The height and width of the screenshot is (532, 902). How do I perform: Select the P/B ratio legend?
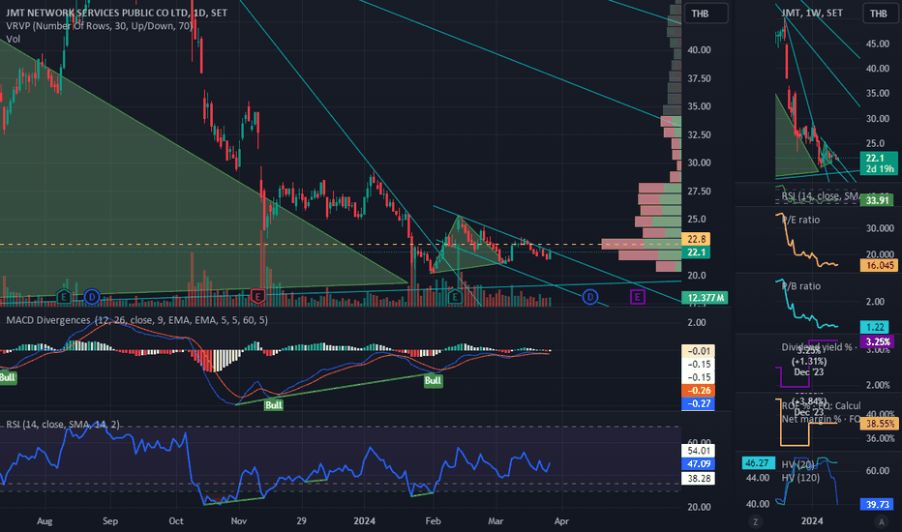800,286
